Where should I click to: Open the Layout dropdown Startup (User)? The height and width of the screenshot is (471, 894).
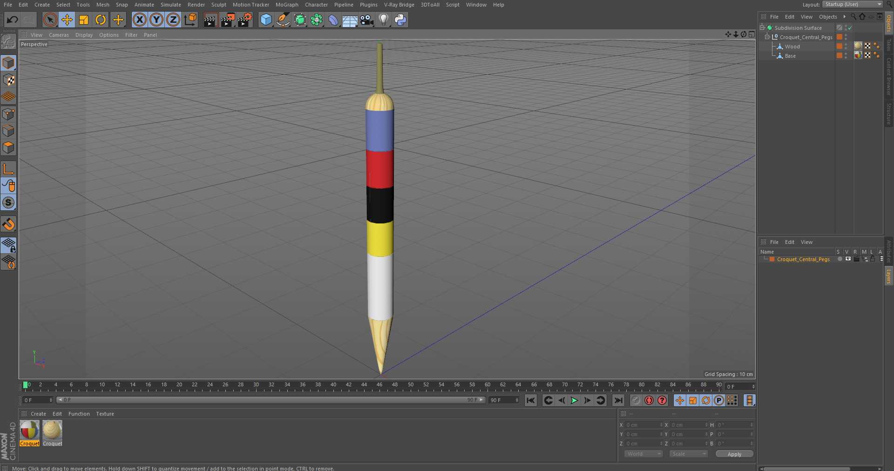[853, 4]
